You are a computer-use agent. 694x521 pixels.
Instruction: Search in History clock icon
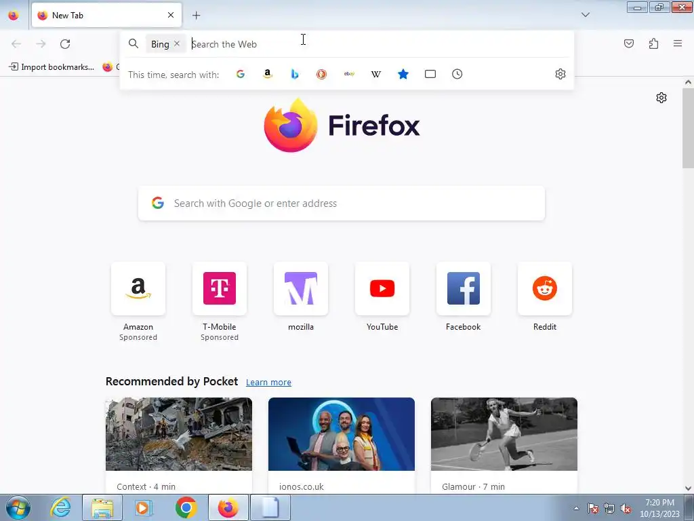click(x=457, y=74)
